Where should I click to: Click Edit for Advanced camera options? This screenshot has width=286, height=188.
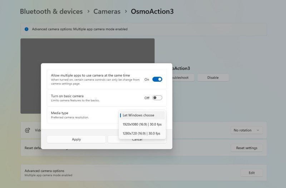(251, 173)
